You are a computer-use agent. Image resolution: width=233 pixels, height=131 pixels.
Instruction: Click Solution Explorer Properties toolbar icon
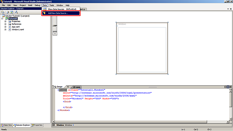click(3, 12)
